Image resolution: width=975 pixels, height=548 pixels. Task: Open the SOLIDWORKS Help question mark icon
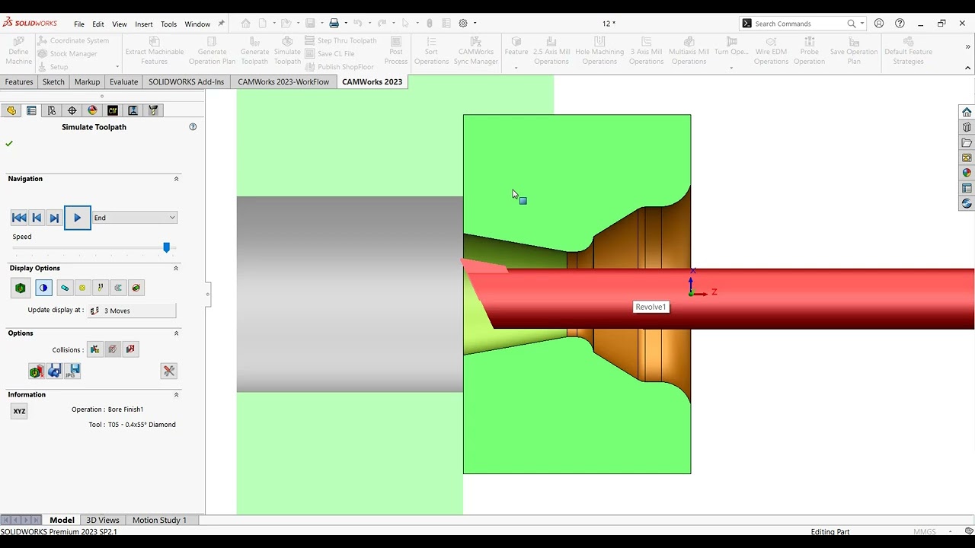[x=900, y=24]
